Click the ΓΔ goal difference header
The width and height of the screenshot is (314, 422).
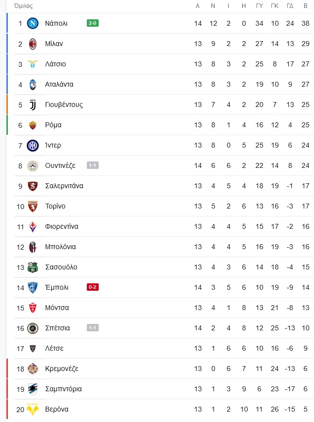290,6
